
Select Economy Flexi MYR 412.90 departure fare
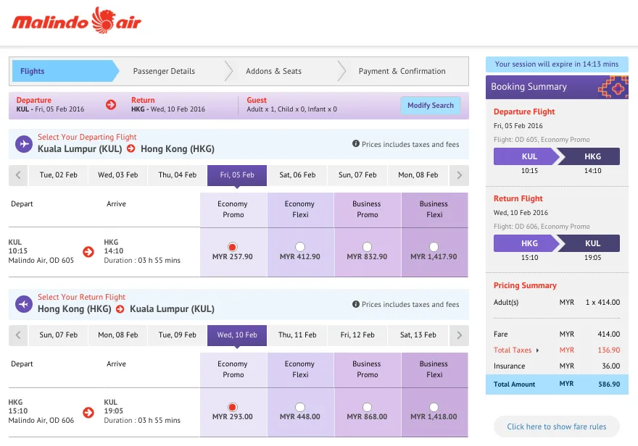(x=299, y=247)
